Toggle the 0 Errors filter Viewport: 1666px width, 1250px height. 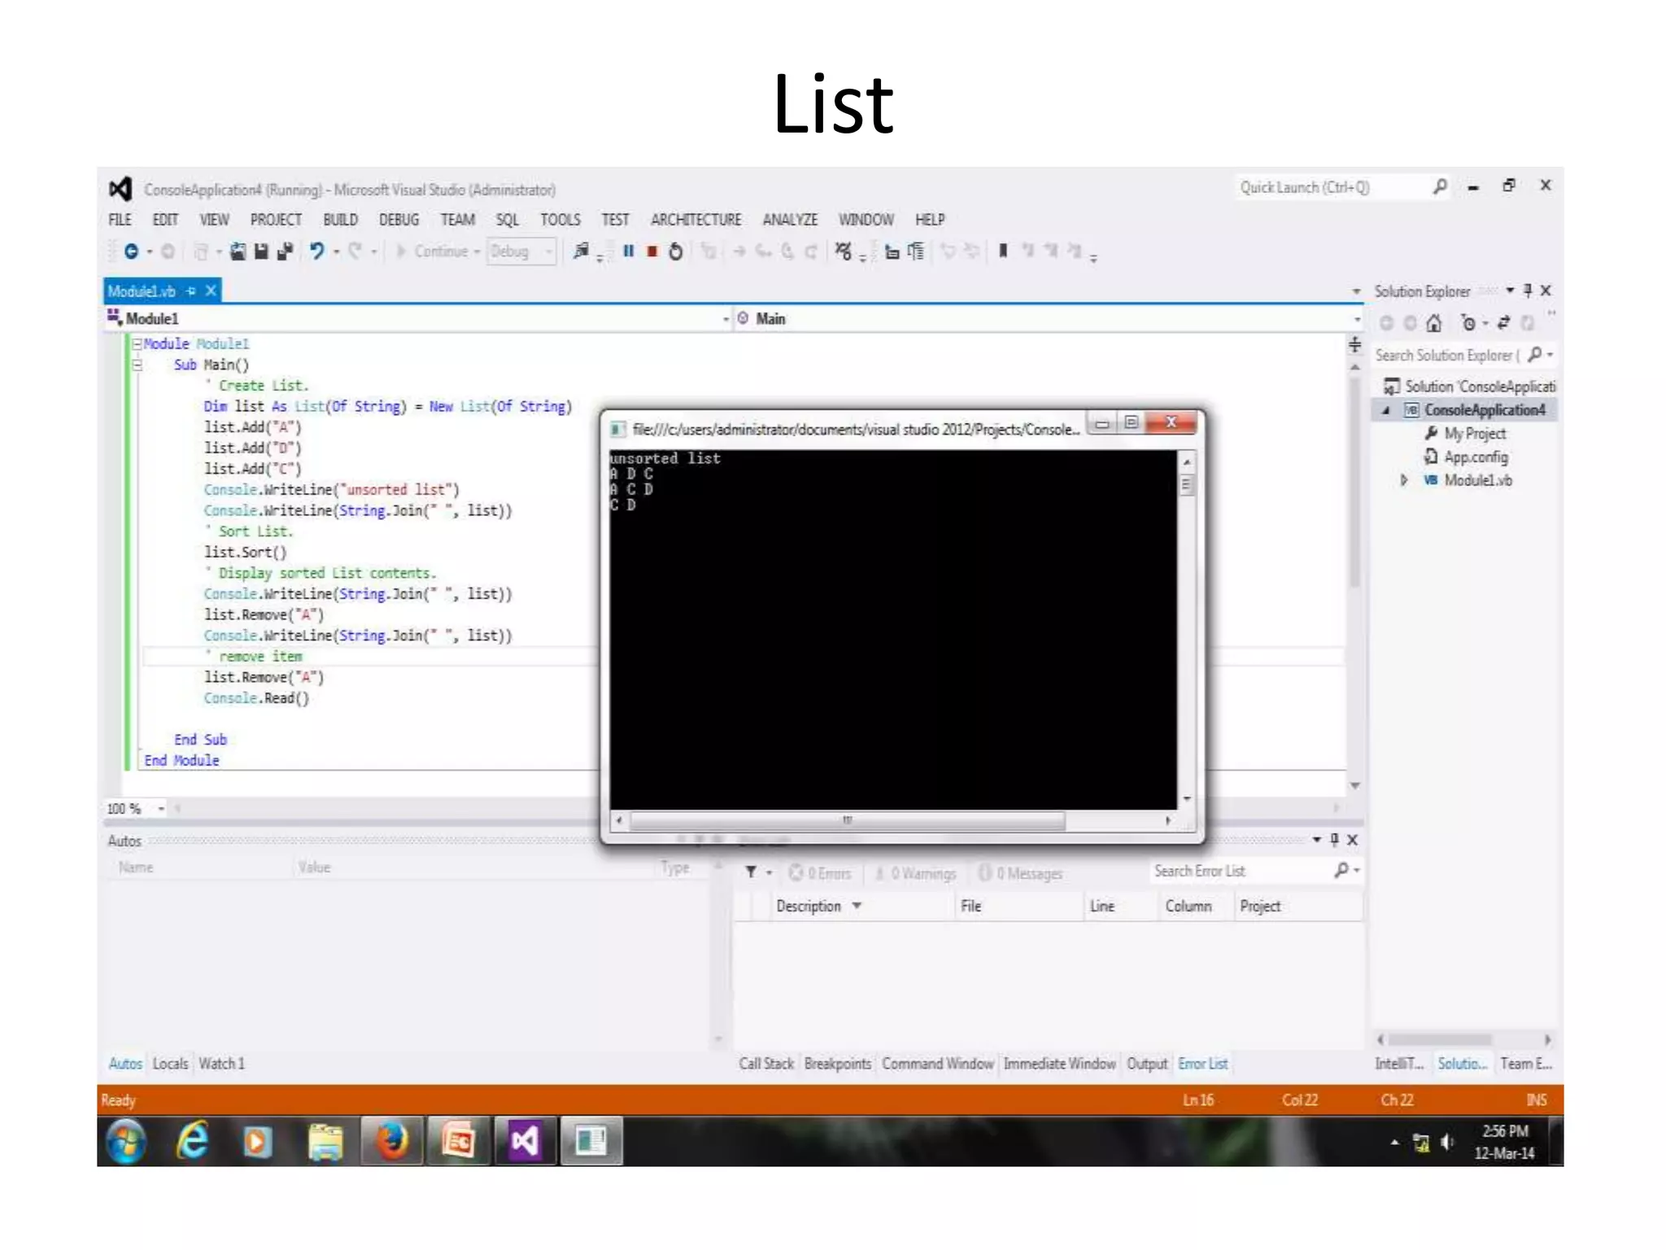click(x=820, y=873)
